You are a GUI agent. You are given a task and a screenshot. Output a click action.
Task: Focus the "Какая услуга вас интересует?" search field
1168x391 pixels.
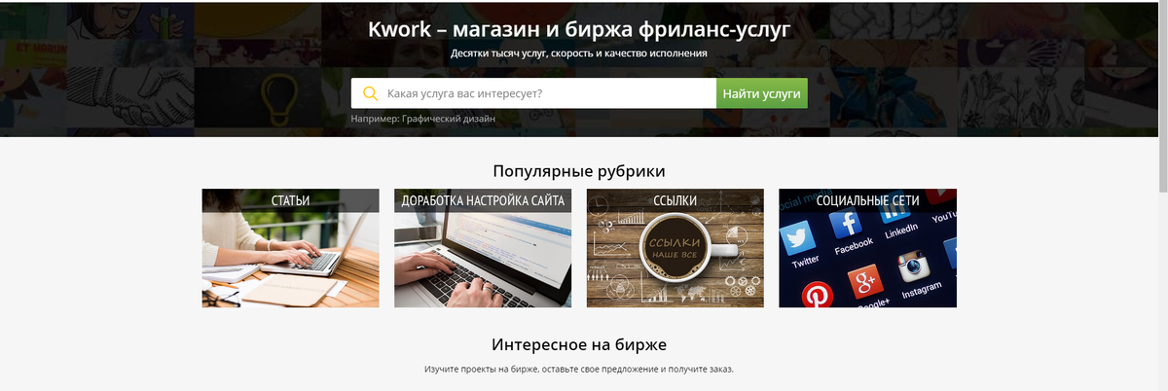coord(533,93)
